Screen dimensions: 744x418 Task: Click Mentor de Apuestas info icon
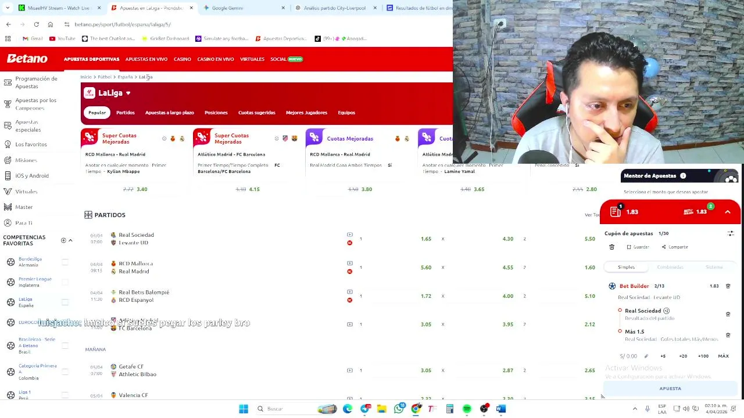(683, 176)
